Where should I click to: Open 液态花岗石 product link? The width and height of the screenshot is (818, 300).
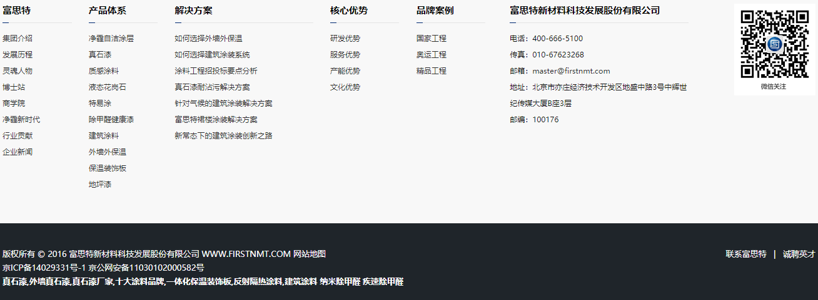pos(108,87)
